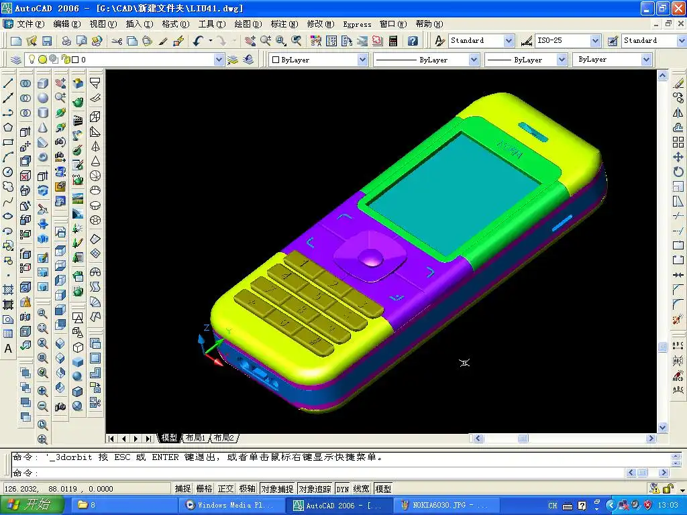Open the ISO-25 dimension style dropdown
Viewport: 687px width, 515px height.
coord(595,41)
